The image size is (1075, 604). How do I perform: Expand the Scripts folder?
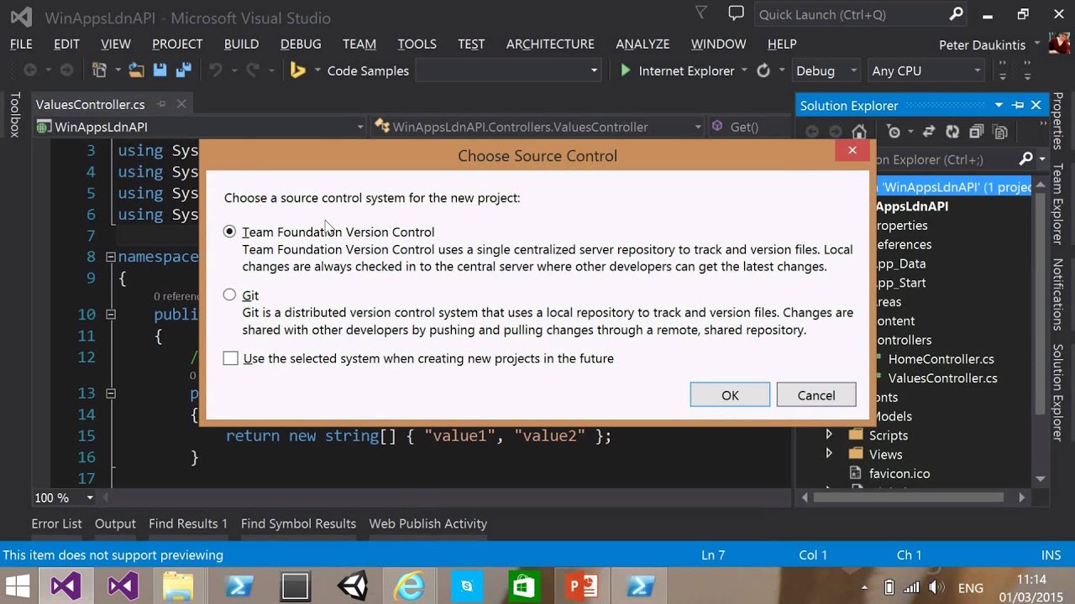click(x=829, y=435)
